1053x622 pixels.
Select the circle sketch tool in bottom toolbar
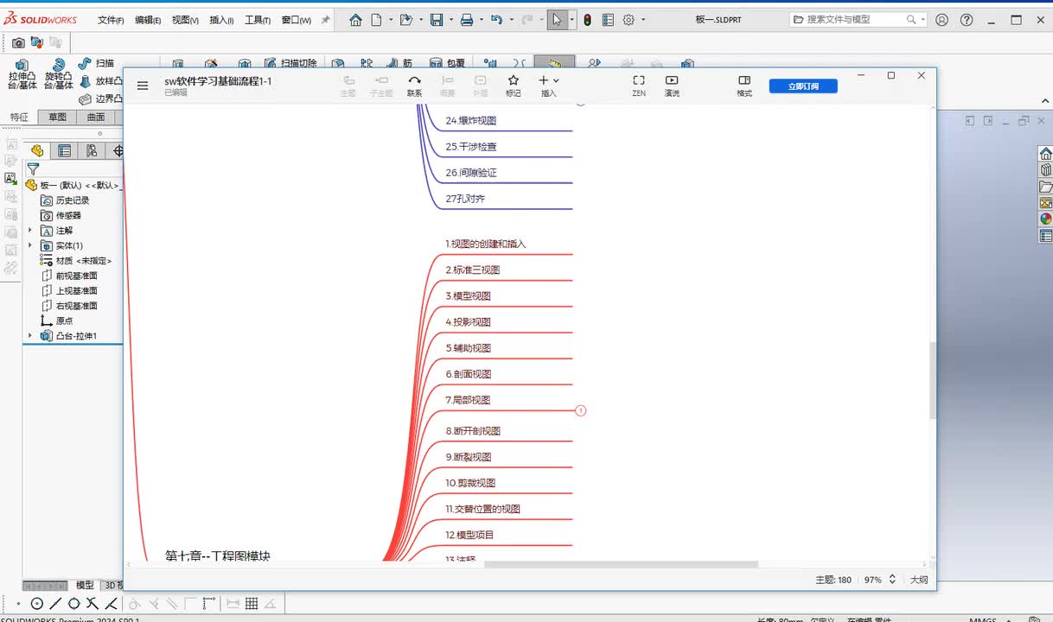[37, 604]
